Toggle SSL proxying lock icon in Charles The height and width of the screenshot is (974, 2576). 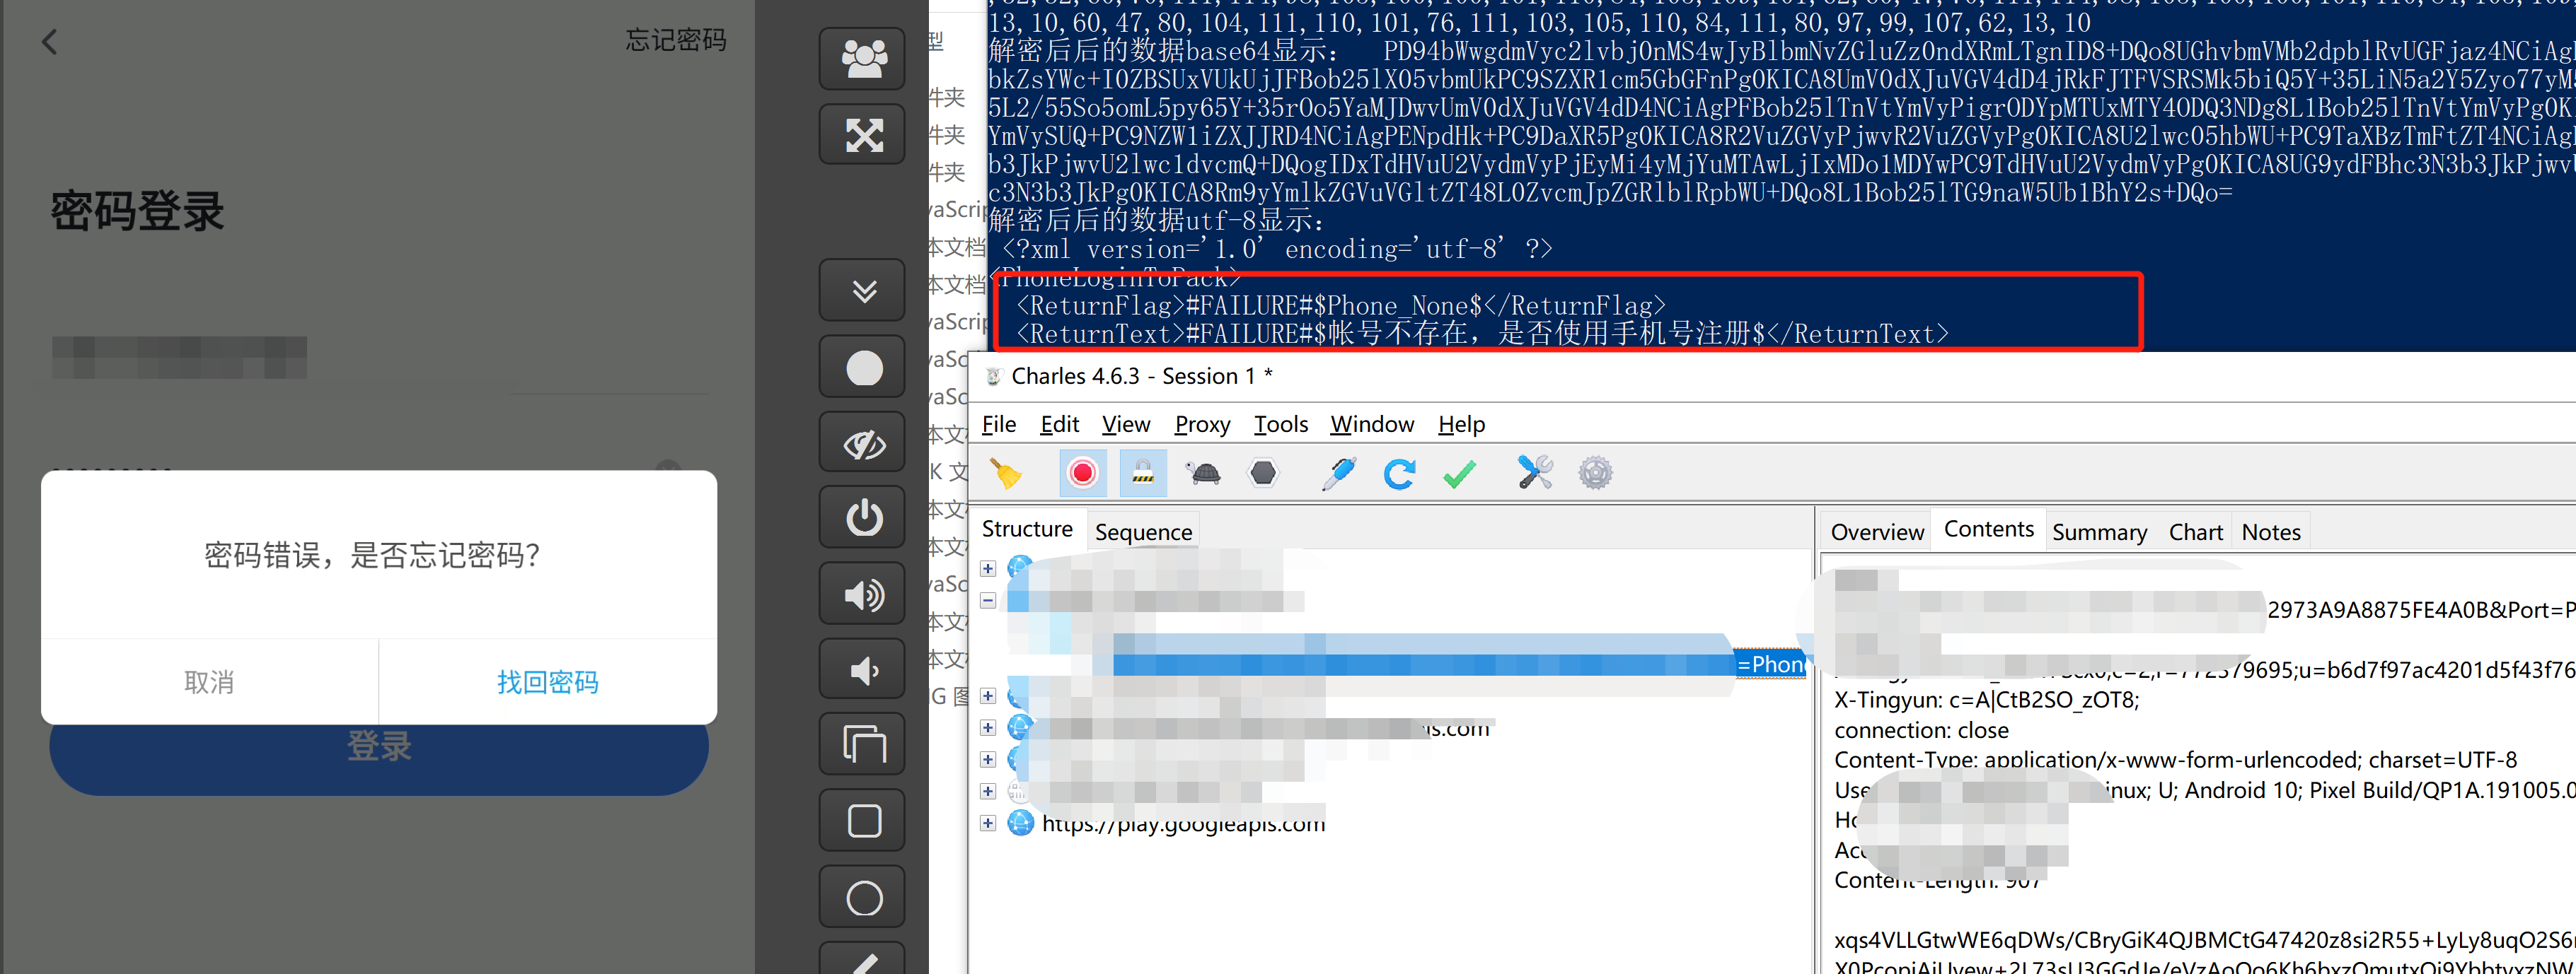[1142, 473]
